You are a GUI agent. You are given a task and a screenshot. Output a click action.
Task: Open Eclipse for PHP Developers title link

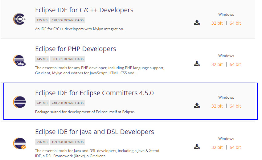(76, 49)
